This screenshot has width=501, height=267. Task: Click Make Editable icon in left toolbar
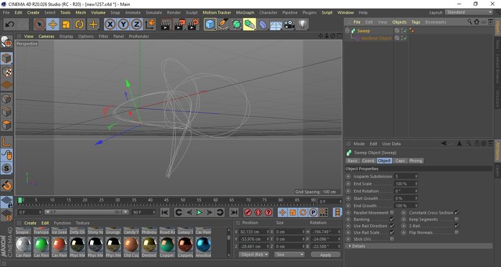pos(7,42)
